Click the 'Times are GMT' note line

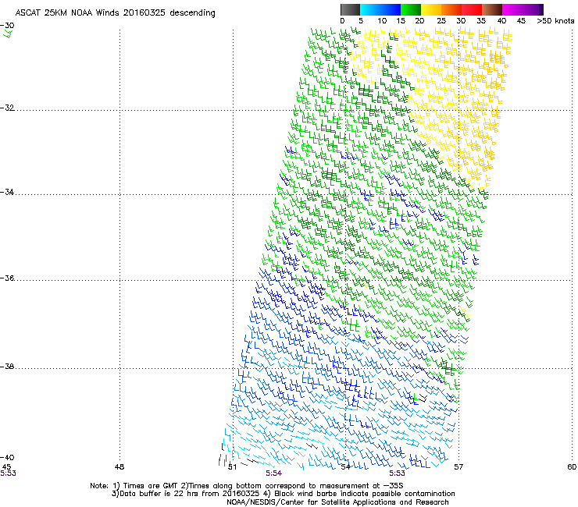[x=247, y=486]
